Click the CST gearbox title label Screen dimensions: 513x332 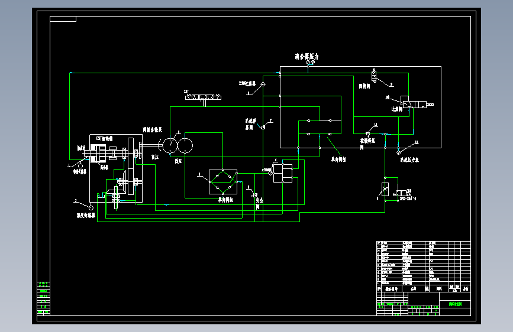(x=104, y=139)
